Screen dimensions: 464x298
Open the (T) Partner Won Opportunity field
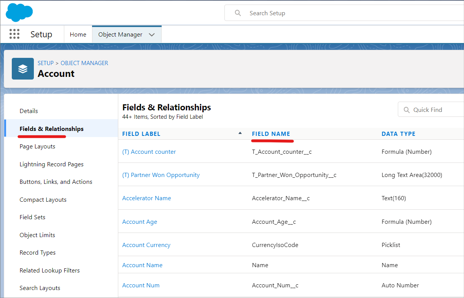point(161,175)
